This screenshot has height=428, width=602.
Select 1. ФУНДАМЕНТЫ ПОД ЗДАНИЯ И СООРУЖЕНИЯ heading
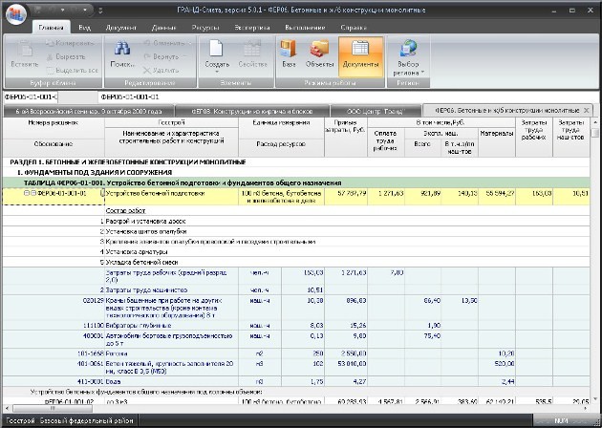tap(95, 172)
